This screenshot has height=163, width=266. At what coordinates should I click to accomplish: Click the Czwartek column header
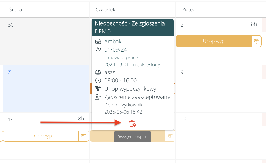click(x=106, y=10)
